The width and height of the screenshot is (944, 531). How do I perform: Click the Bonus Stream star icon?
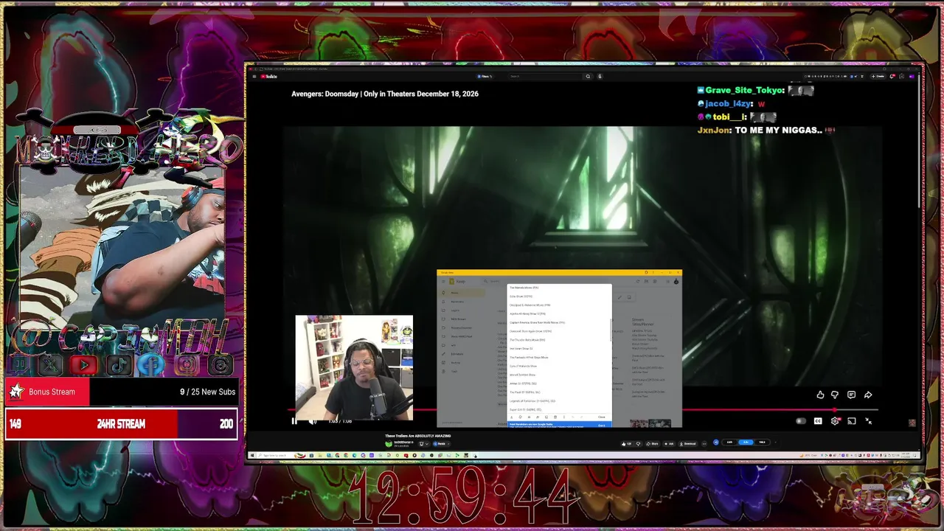click(x=16, y=392)
